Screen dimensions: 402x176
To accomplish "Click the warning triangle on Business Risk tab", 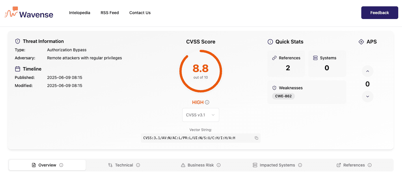I will [x=183, y=165].
